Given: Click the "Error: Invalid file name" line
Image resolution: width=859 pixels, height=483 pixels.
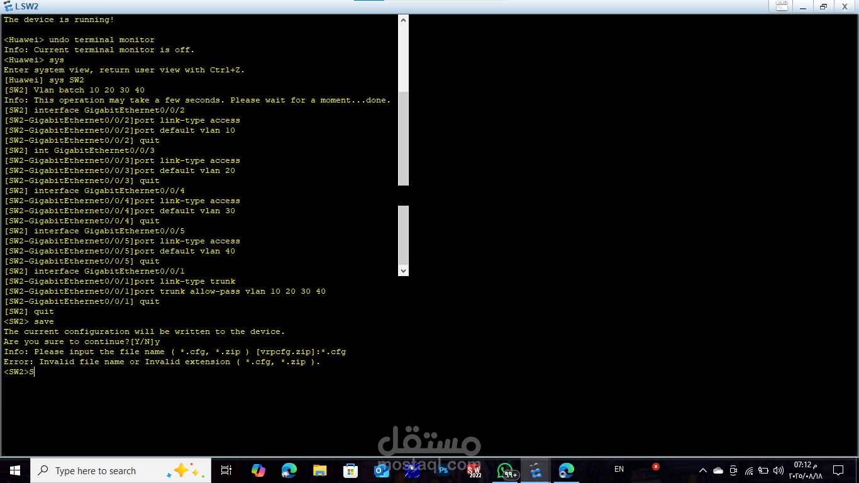Looking at the screenshot, I should [162, 362].
